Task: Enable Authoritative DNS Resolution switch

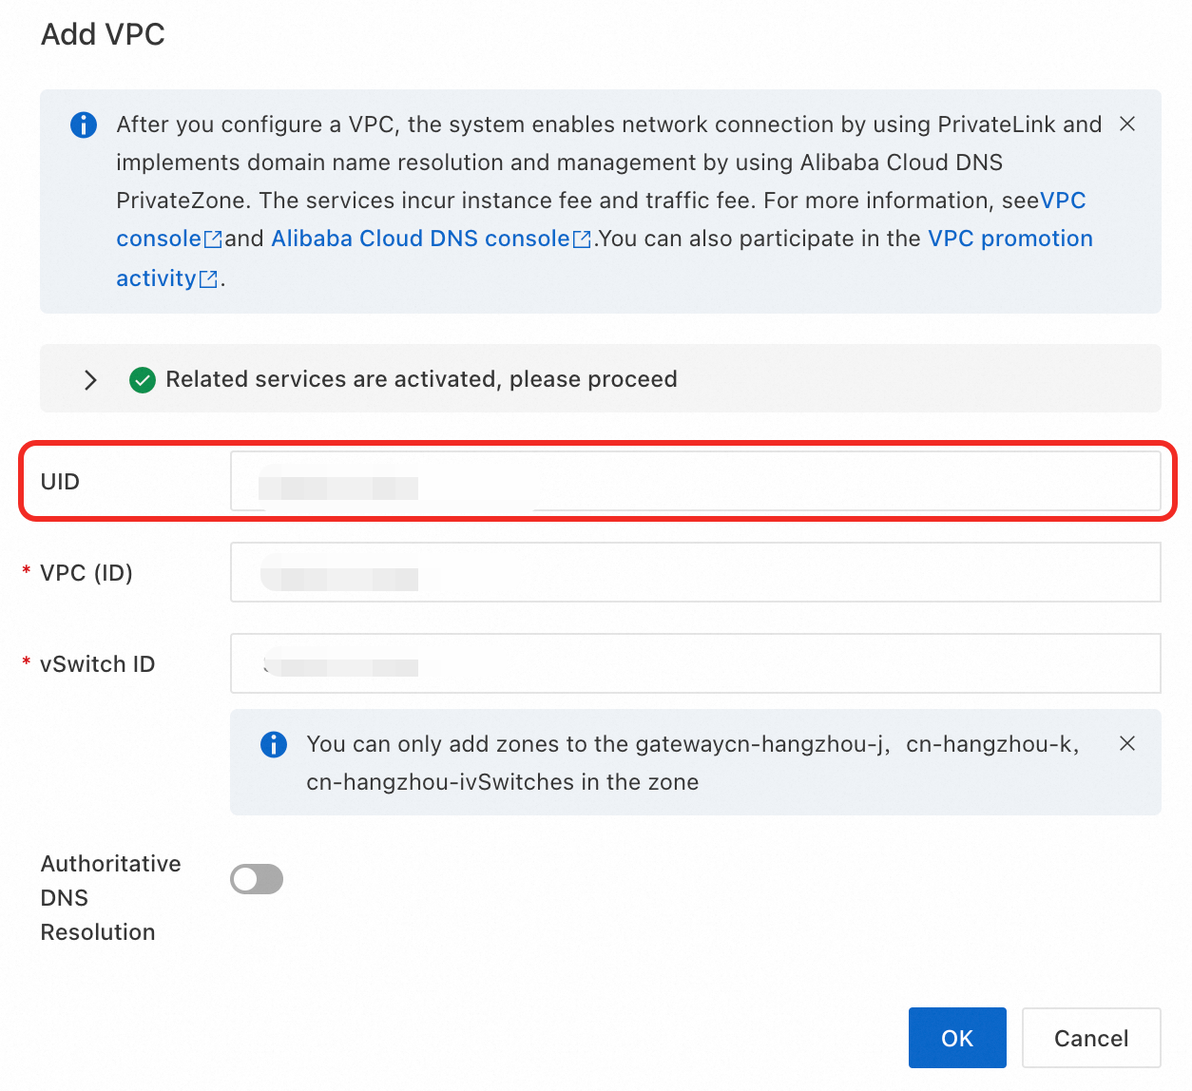Action: click(x=257, y=879)
